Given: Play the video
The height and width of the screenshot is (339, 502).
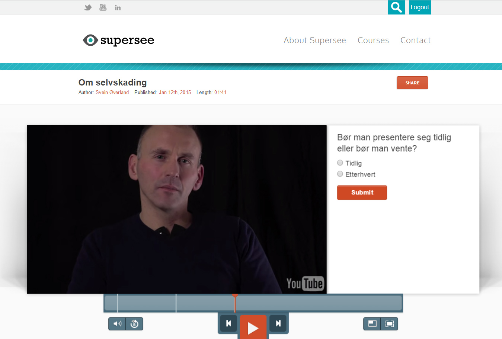Looking at the screenshot, I should [x=253, y=327].
